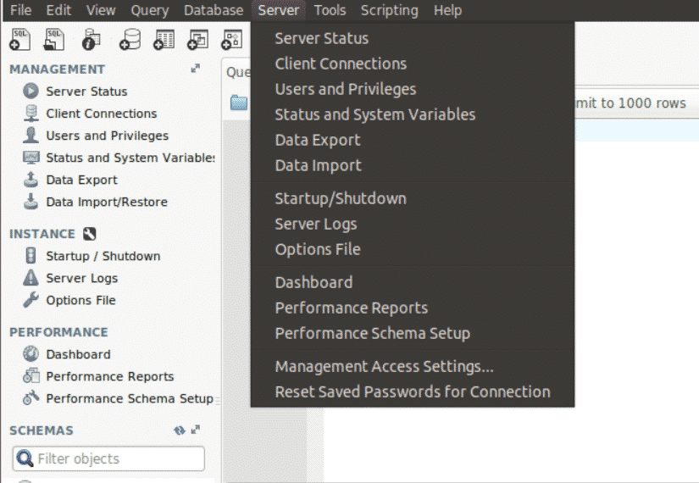The width and height of the screenshot is (699, 483).
Task: Choose Data Export from the Server menu
Action: [318, 140]
